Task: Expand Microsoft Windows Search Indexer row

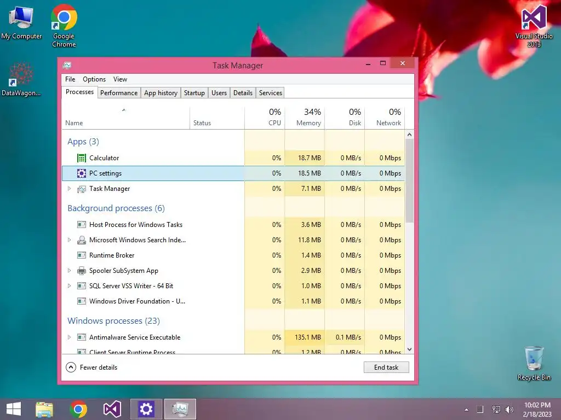Action: point(70,240)
